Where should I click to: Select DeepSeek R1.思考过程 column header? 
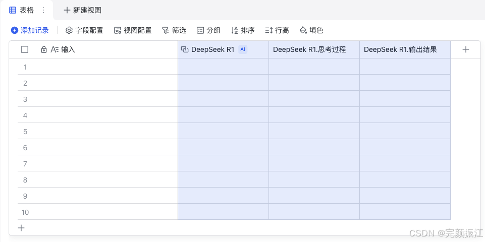tap(314, 49)
